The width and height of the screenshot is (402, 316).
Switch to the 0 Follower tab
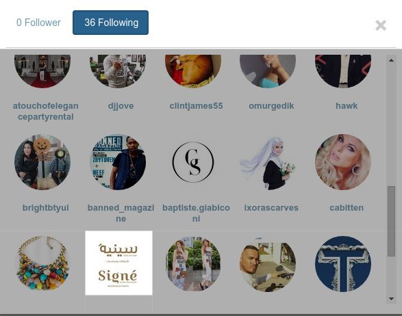38,23
